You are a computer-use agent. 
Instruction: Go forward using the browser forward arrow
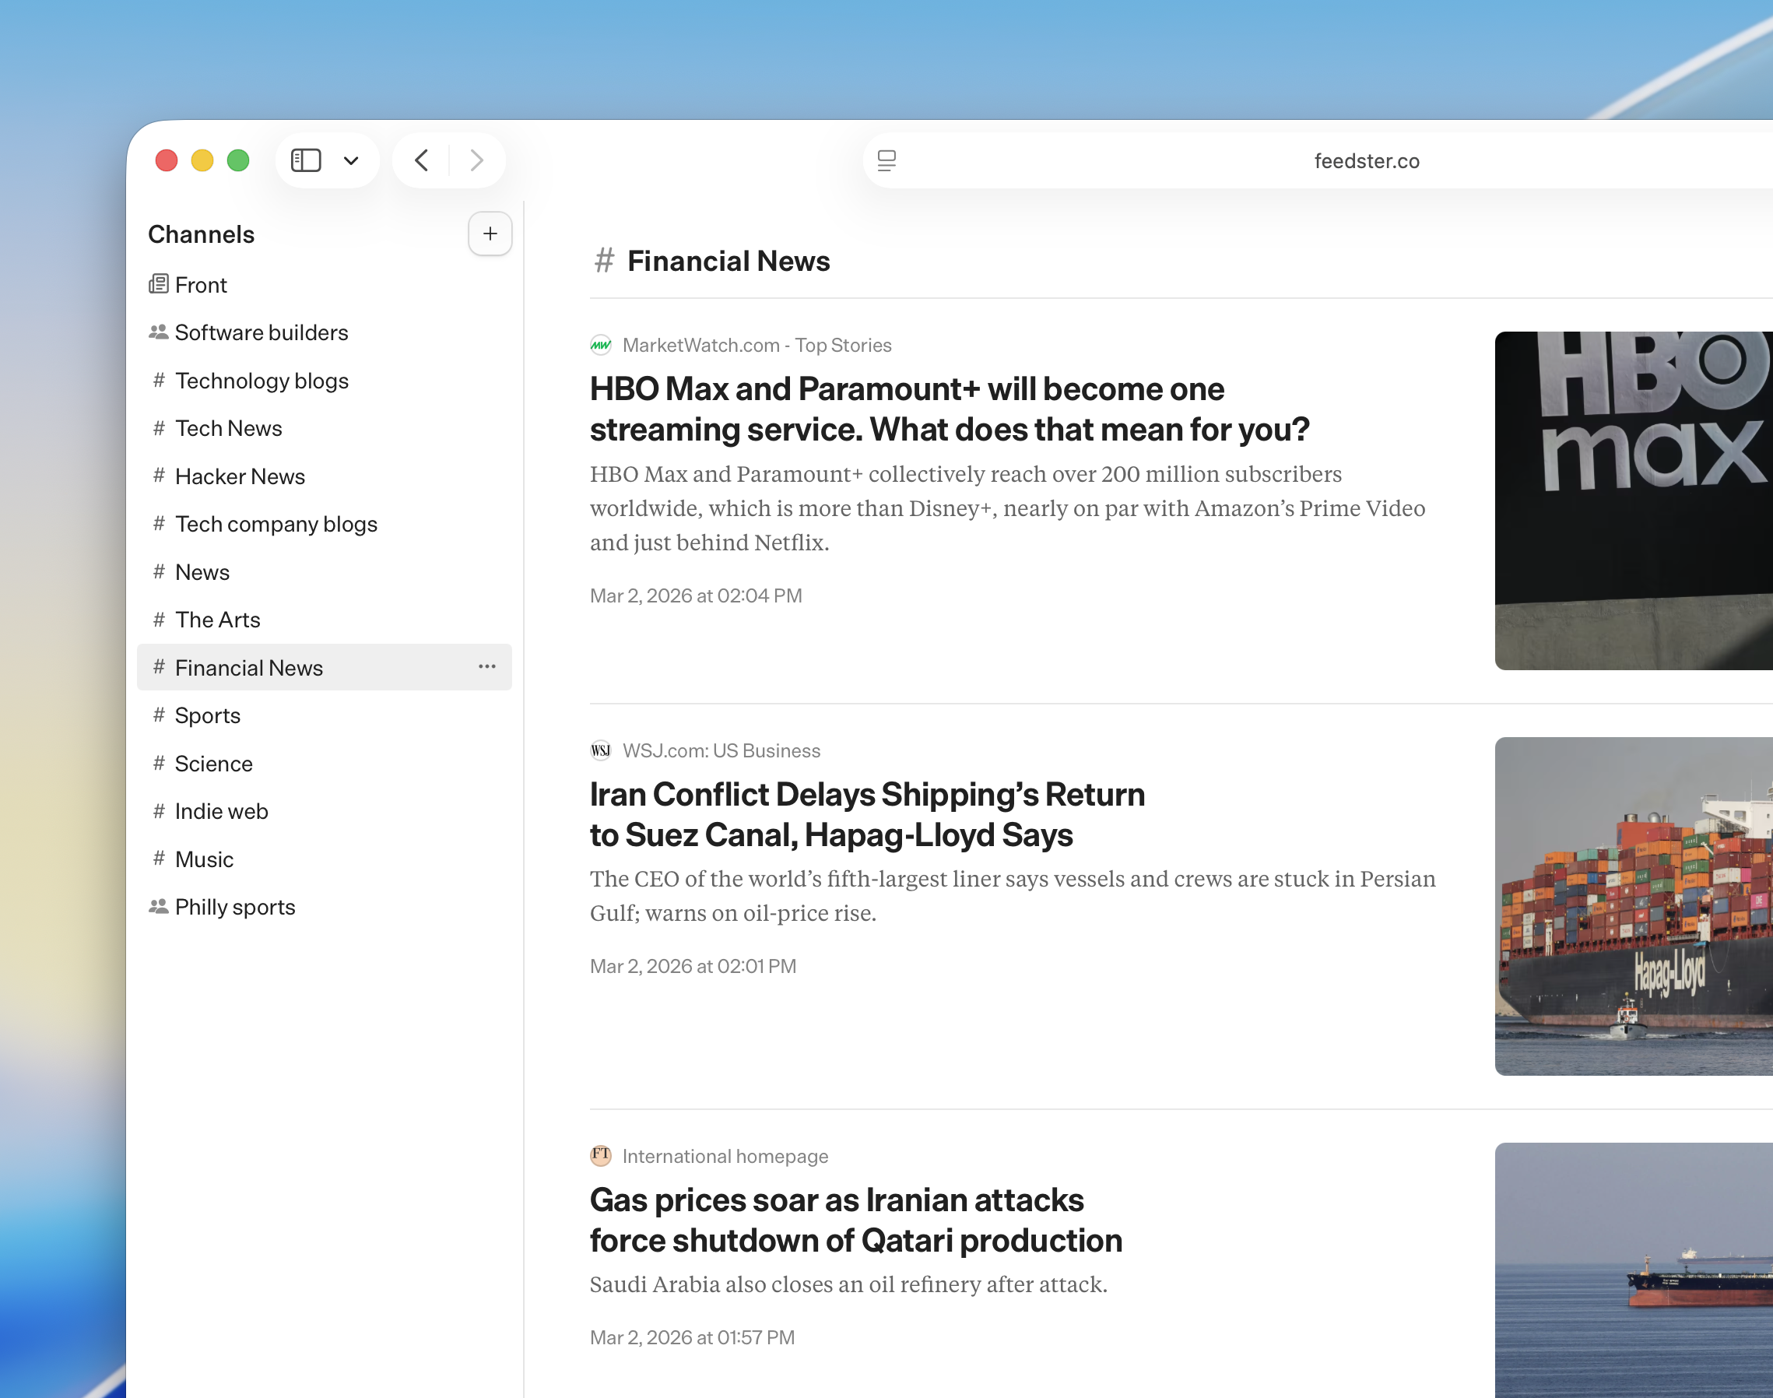pos(476,160)
